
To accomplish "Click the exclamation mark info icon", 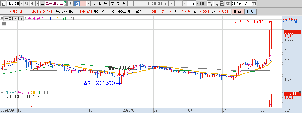I will (70, 3).
